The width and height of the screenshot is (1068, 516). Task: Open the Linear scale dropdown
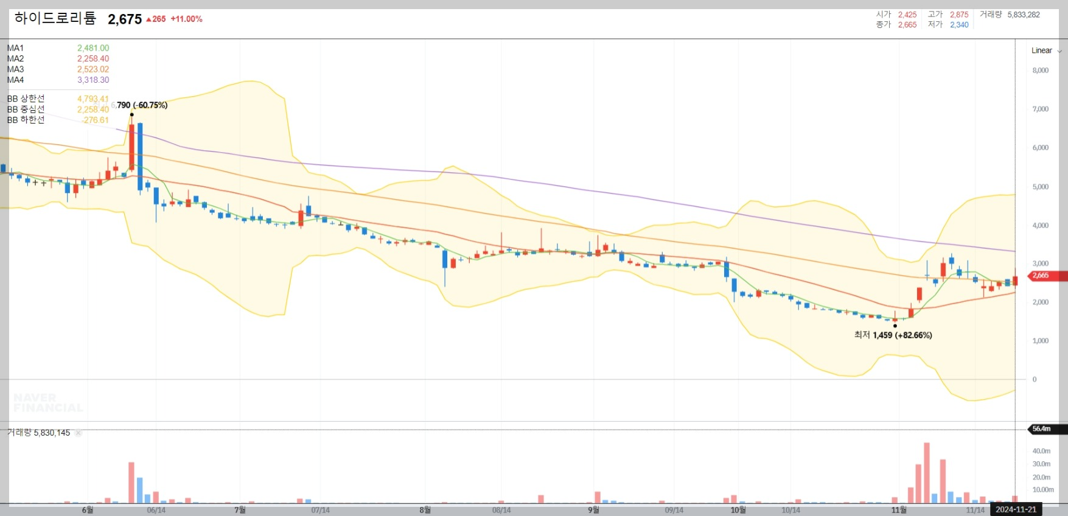[1046, 51]
